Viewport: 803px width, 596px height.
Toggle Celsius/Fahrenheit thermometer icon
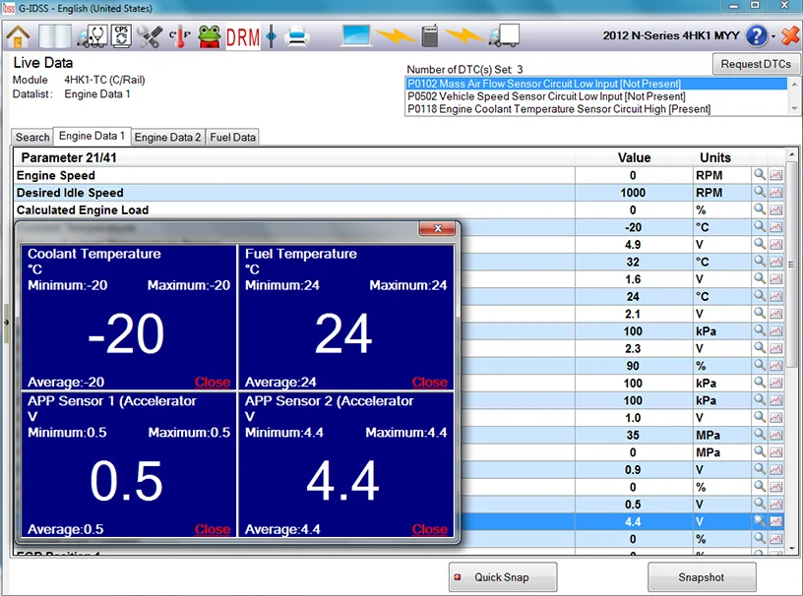pos(180,36)
